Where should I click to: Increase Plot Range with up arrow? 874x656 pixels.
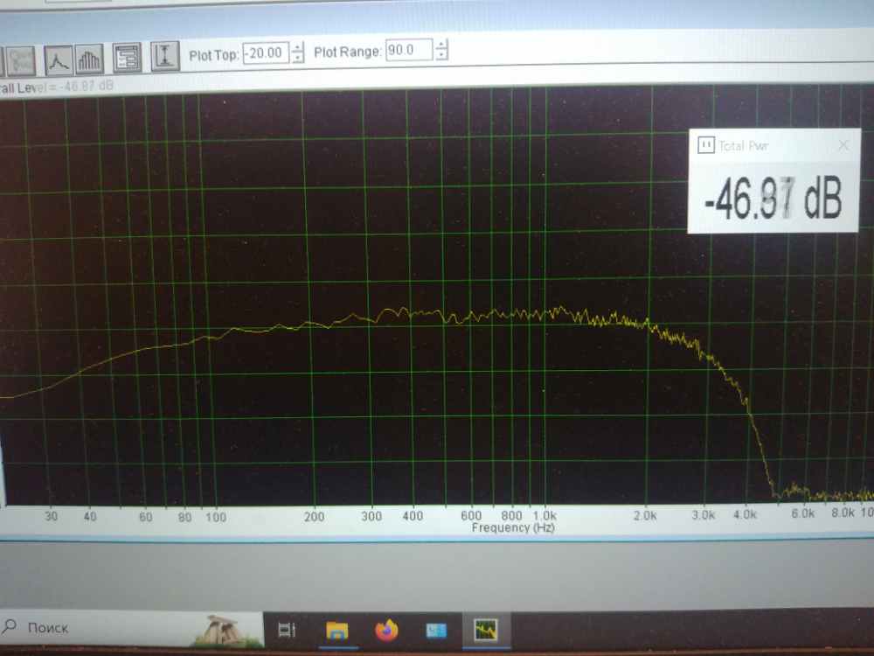pos(441,45)
